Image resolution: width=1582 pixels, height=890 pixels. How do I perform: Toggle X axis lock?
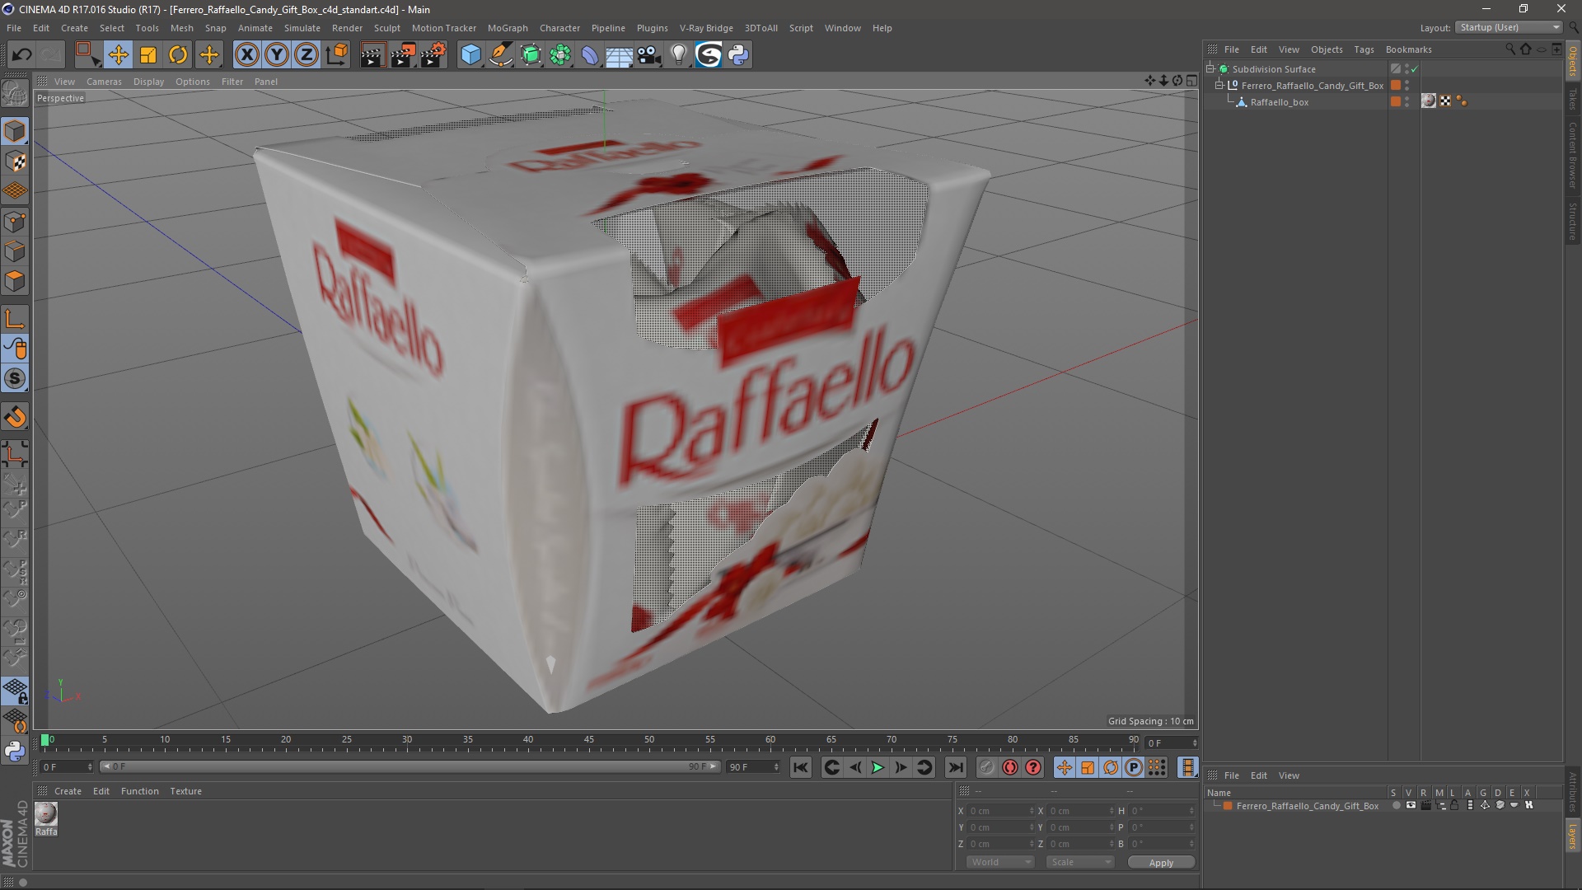tap(246, 55)
